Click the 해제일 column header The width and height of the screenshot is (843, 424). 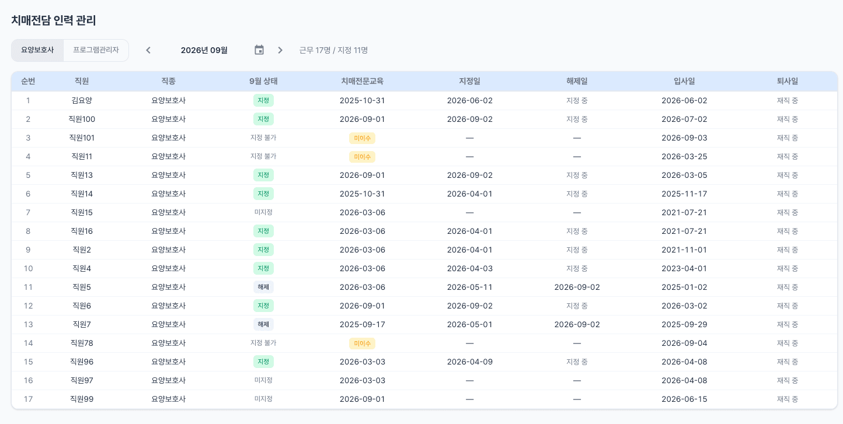(x=577, y=81)
